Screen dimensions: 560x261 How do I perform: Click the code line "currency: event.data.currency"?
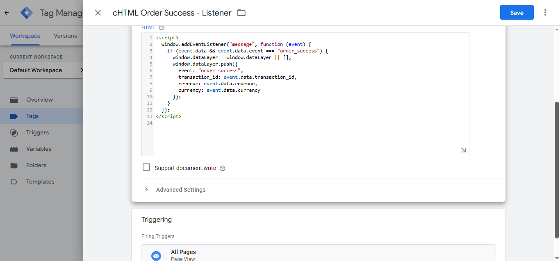[219, 90]
